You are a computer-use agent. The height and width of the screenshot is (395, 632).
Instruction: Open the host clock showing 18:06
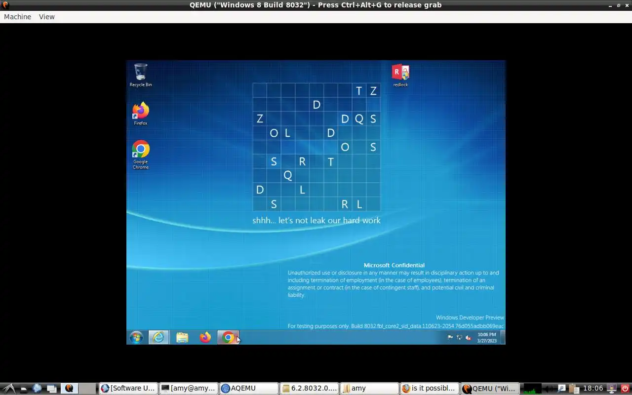[x=593, y=389]
